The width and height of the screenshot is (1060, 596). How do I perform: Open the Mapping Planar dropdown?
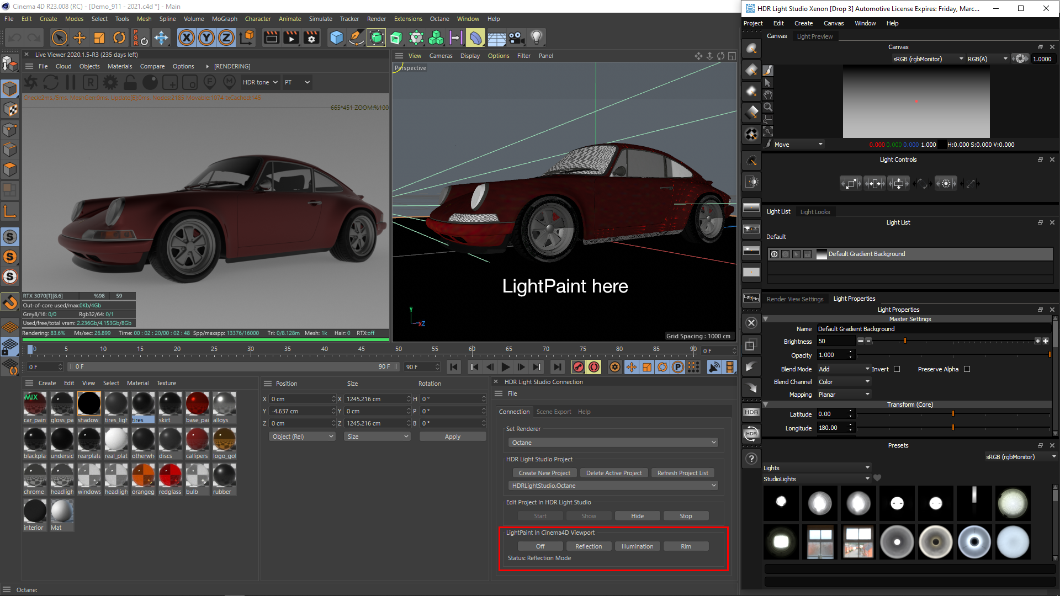844,395
